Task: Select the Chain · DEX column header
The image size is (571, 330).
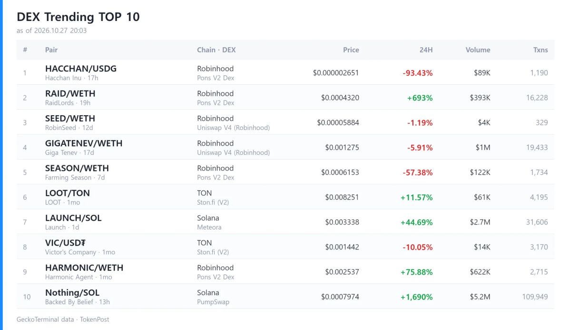Action: [x=217, y=50]
